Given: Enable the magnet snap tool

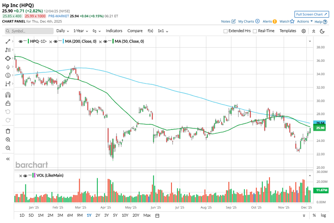Looking at the screenshot, I should point(7,95).
